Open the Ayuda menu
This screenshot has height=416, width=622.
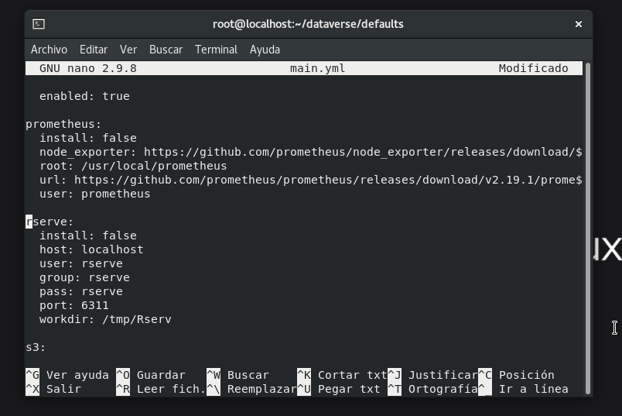point(265,50)
